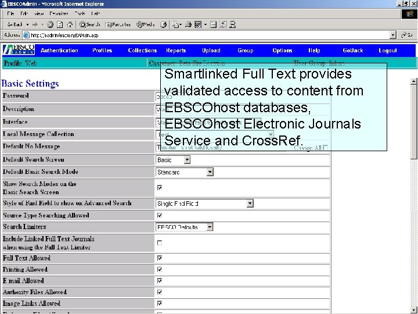The width and height of the screenshot is (418, 314).
Task: Toggle Show Search Modes on Basic Search checkbox
Action: click(x=160, y=188)
